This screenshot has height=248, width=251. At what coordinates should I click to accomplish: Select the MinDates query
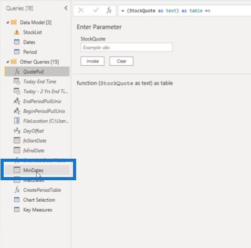(37, 170)
